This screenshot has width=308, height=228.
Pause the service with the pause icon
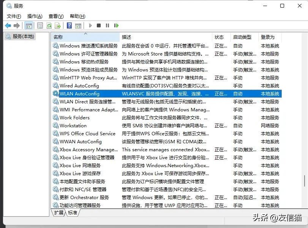107,25
